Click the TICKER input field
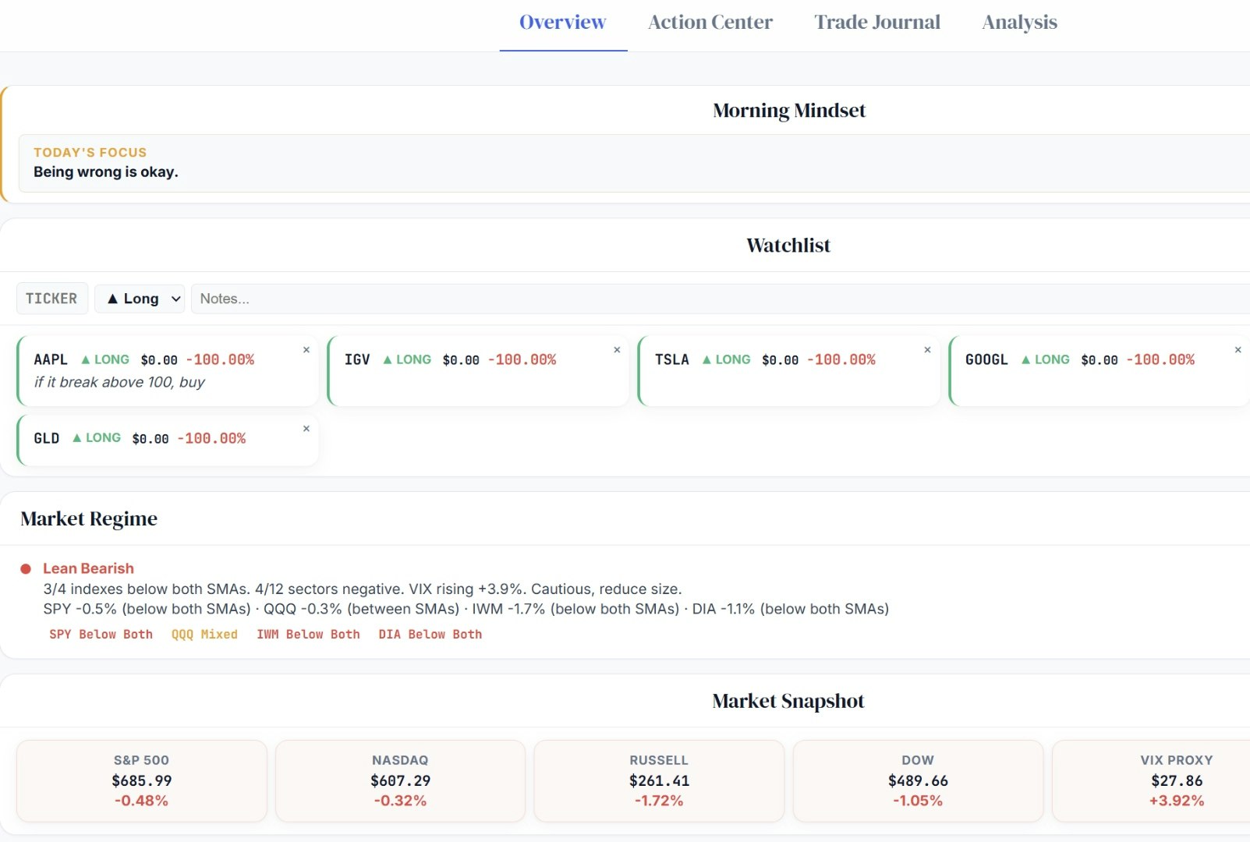1250x842 pixels. pyautogui.click(x=51, y=298)
